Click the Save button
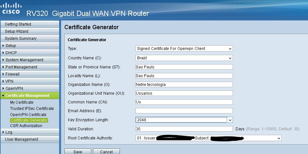 (x=78, y=151)
